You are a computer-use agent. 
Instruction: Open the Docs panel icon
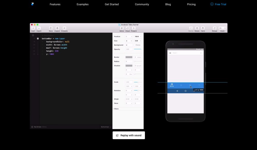pyautogui.click(x=51, y=28)
